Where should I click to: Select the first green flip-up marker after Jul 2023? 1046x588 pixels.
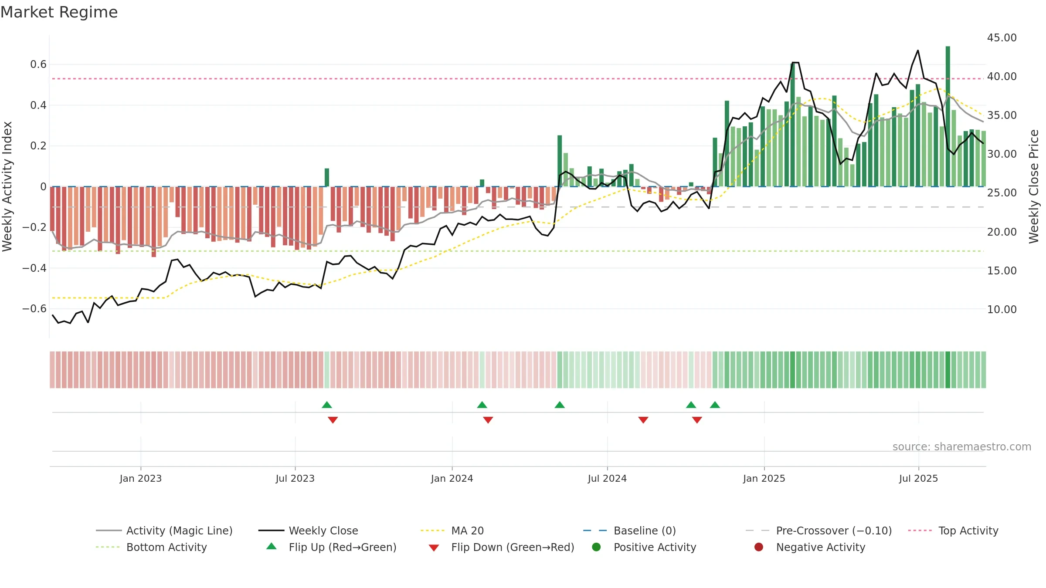(x=327, y=405)
